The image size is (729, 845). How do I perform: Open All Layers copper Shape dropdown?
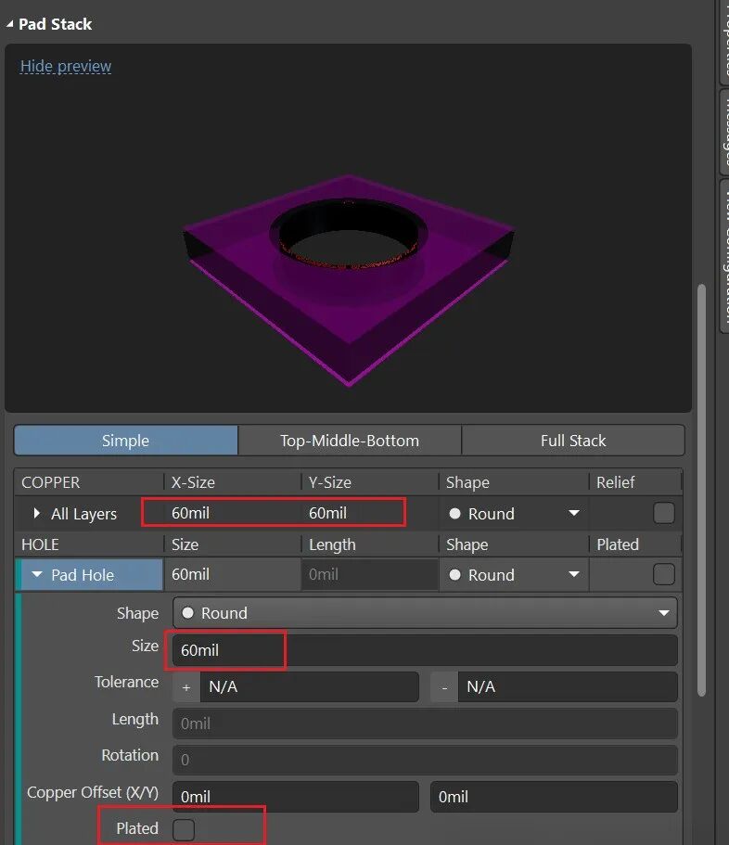[515, 513]
